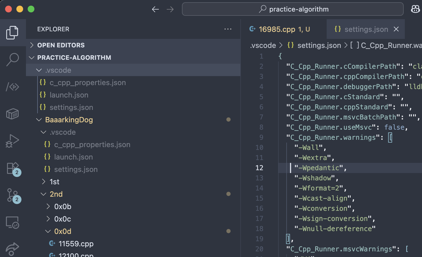Click the practice-algorithm command center search box
The image size is (422, 257).
tap(293, 9)
